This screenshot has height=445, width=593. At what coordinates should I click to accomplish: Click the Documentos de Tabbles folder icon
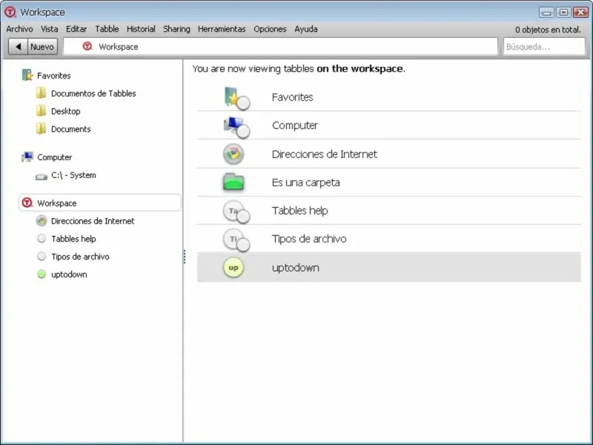coord(41,93)
